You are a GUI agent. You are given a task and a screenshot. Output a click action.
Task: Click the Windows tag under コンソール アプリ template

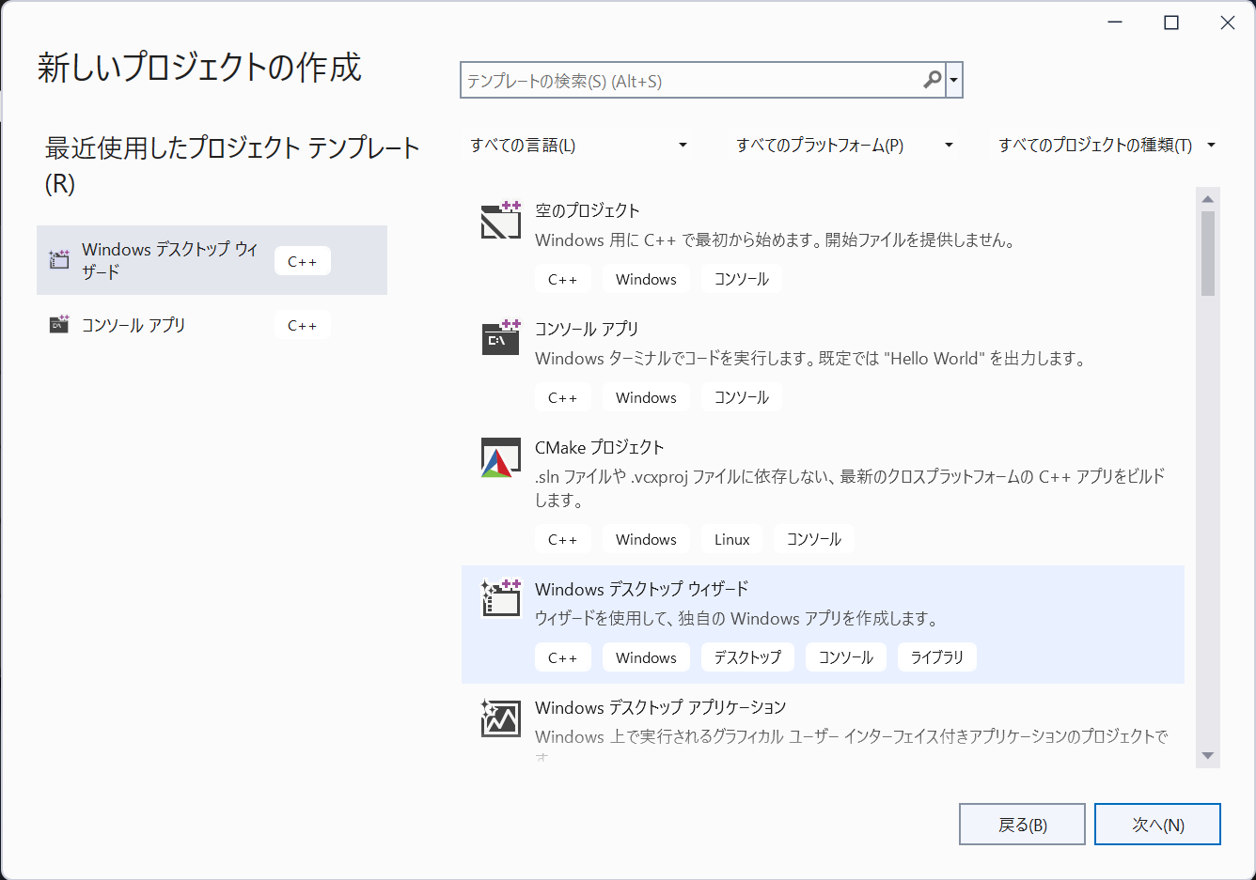(646, 397)
